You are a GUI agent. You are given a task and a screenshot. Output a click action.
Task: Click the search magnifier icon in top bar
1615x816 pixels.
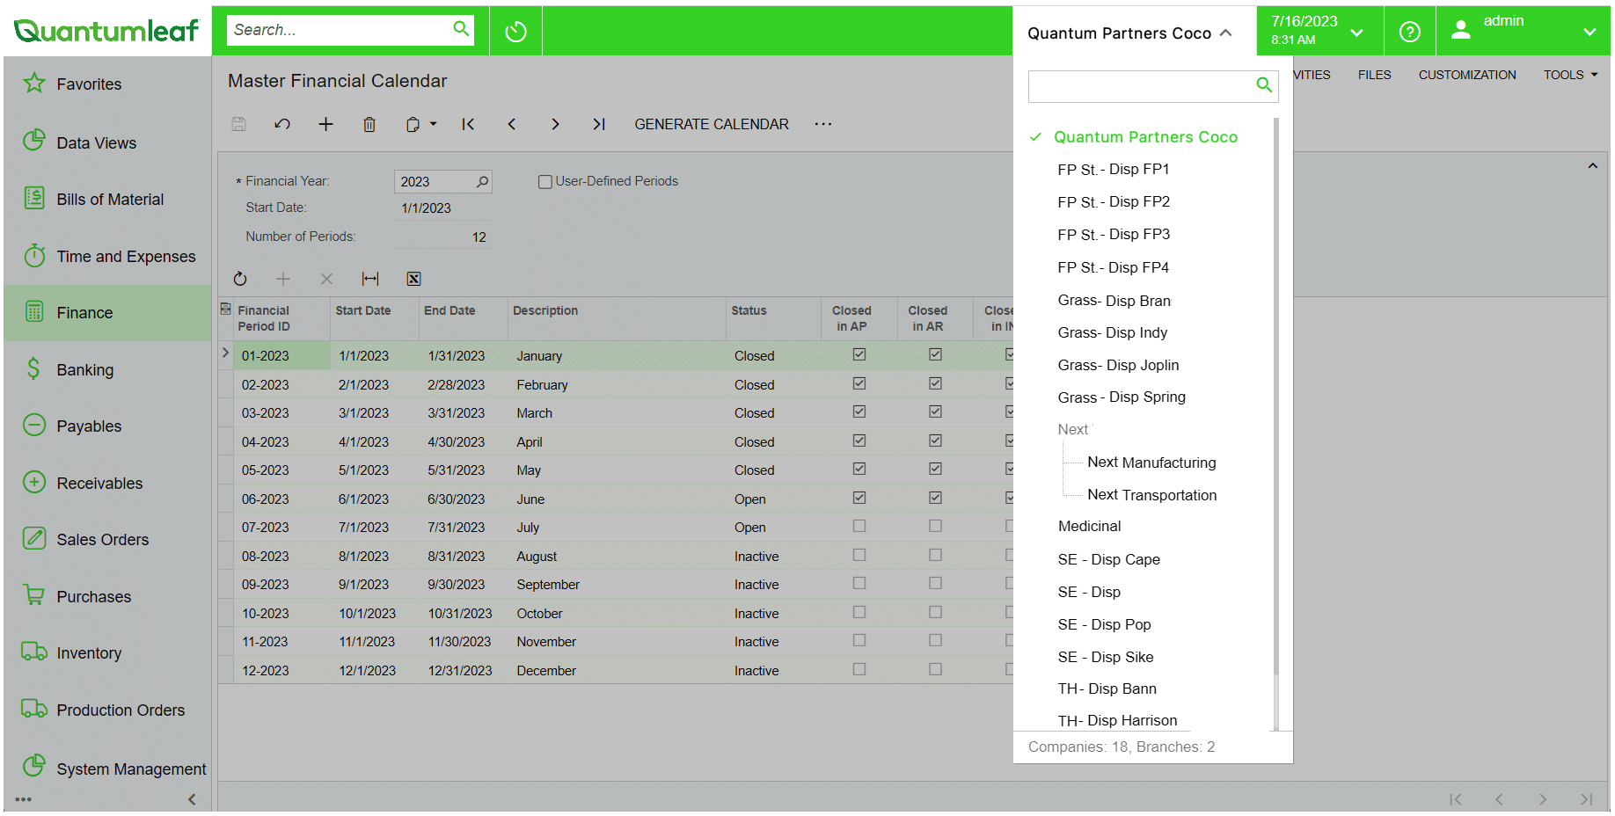pyautogui.click(x=461, y=29)
